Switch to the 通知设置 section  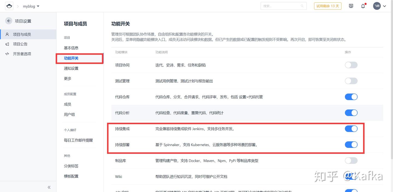tap(71, 68)
